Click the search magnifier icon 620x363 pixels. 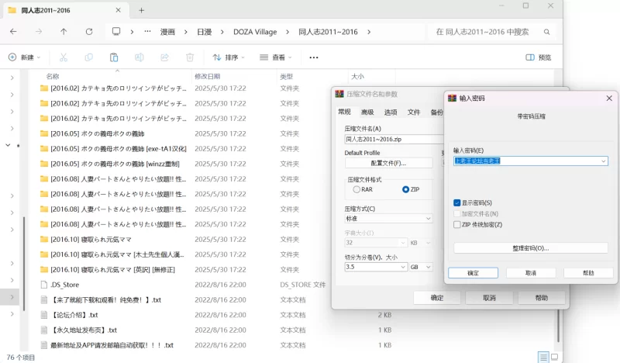tap(547, 32)
